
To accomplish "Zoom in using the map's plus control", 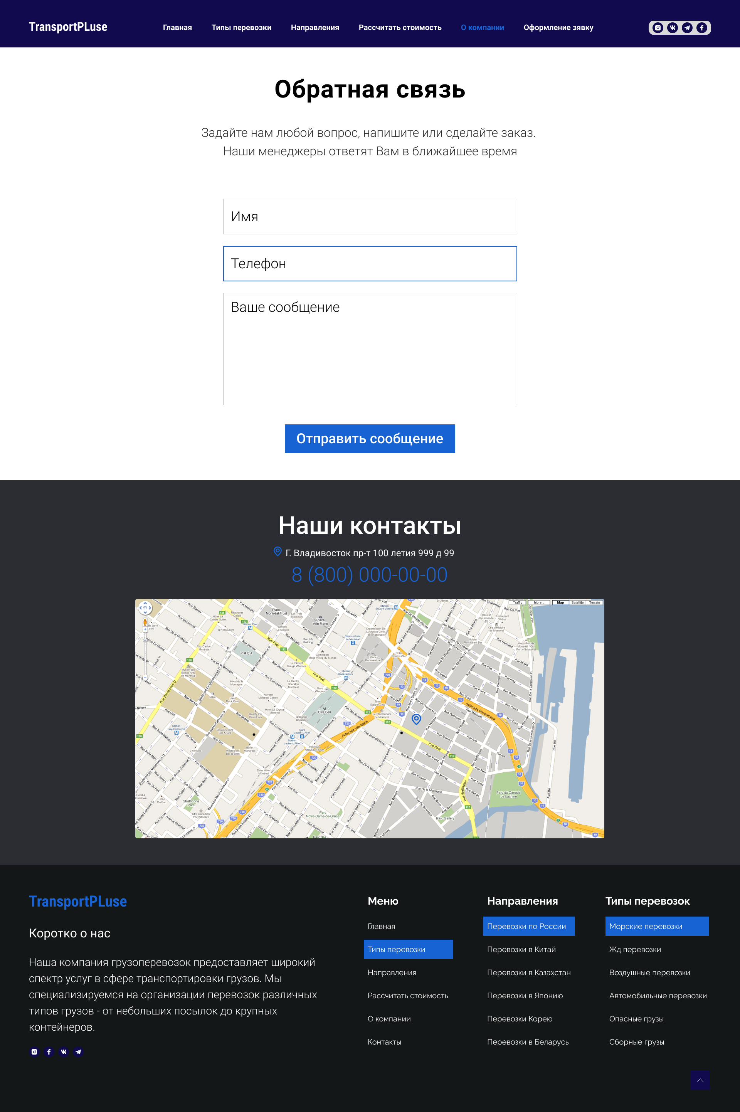I will click(x=145, y=628).
